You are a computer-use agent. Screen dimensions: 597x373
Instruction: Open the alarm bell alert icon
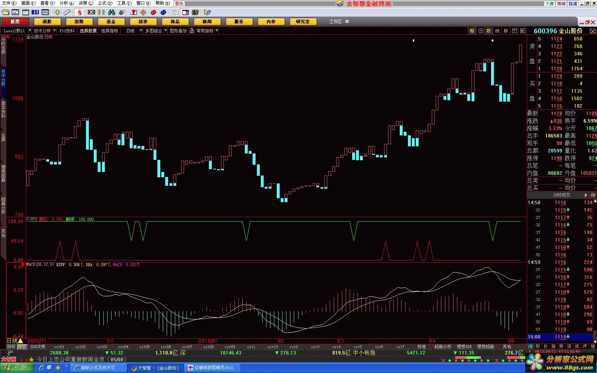(x=122, y=12)
